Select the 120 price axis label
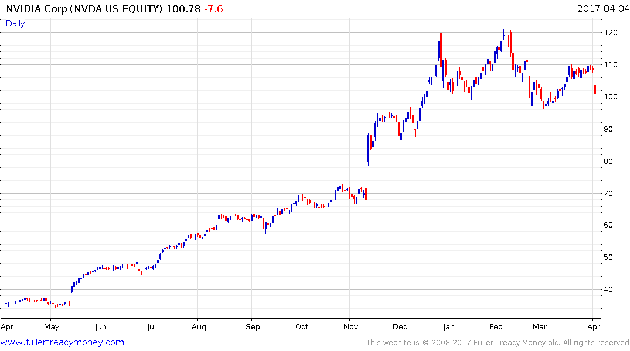630x351 pixels. (611, 33)
